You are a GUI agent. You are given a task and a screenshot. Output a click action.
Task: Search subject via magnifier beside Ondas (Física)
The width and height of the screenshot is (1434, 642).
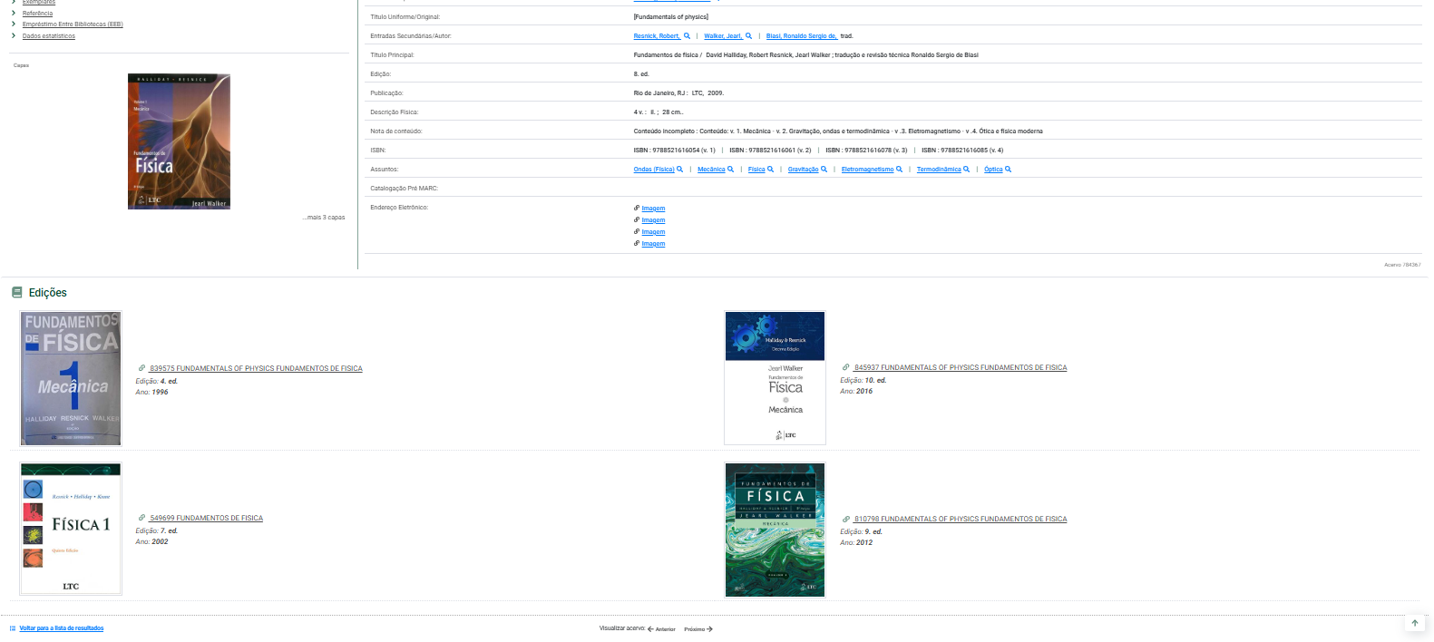[679, 170]
